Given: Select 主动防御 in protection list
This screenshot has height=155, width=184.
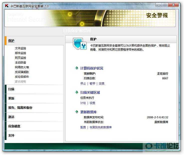Looking at the screenshot, I should click(x=21, y=62).
